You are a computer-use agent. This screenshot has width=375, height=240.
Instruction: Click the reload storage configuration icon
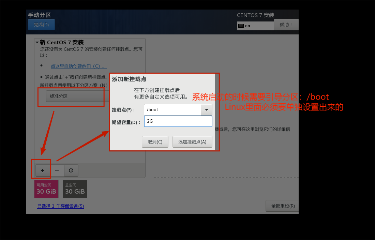(71, 170)
